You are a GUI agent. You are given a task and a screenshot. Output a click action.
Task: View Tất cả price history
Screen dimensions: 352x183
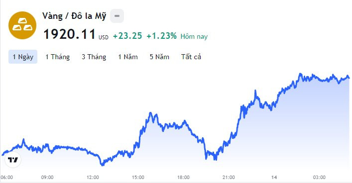coord(191,57)
